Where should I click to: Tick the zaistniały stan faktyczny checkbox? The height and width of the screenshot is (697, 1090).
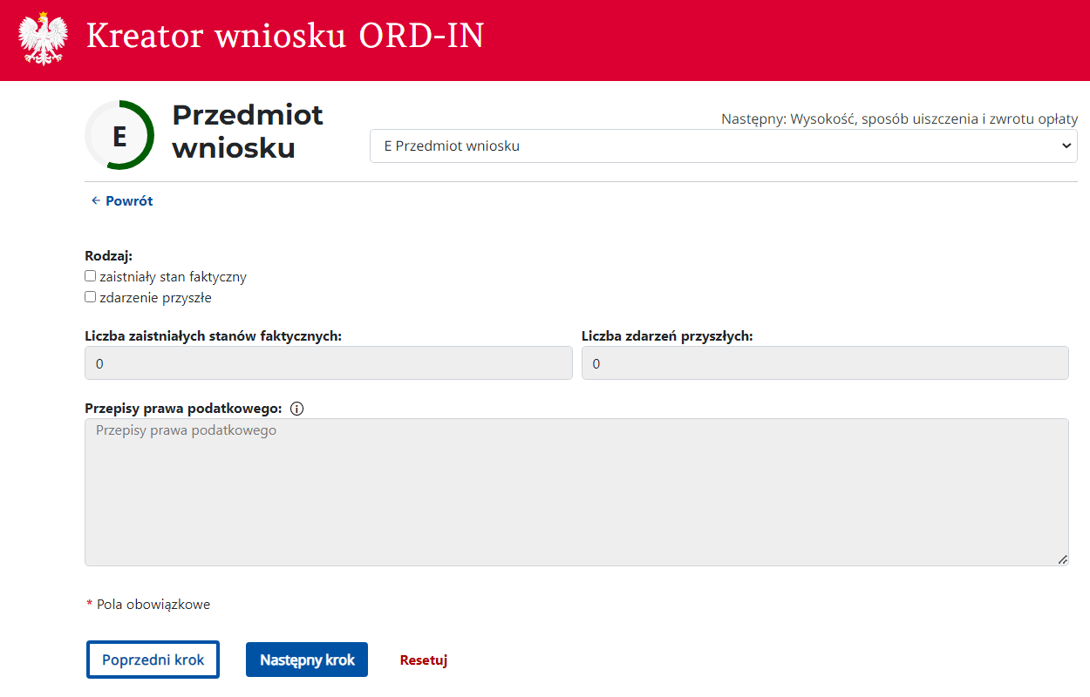point(91,276)
